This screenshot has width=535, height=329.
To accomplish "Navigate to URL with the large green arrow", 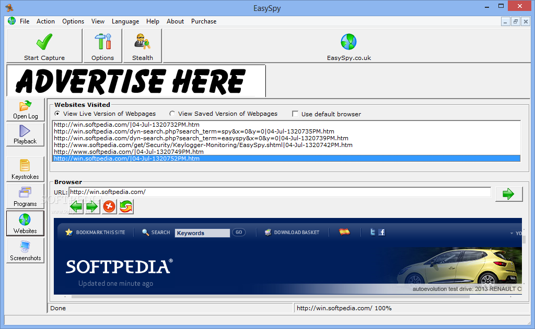I will click(x=509, y=194).
